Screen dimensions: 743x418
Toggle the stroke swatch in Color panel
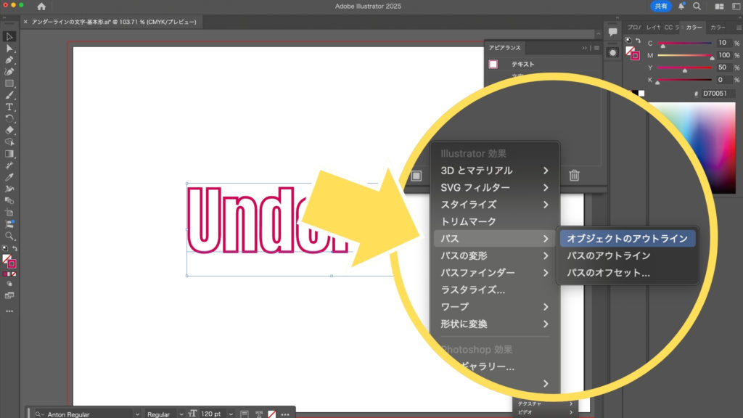tap(634, 56)
